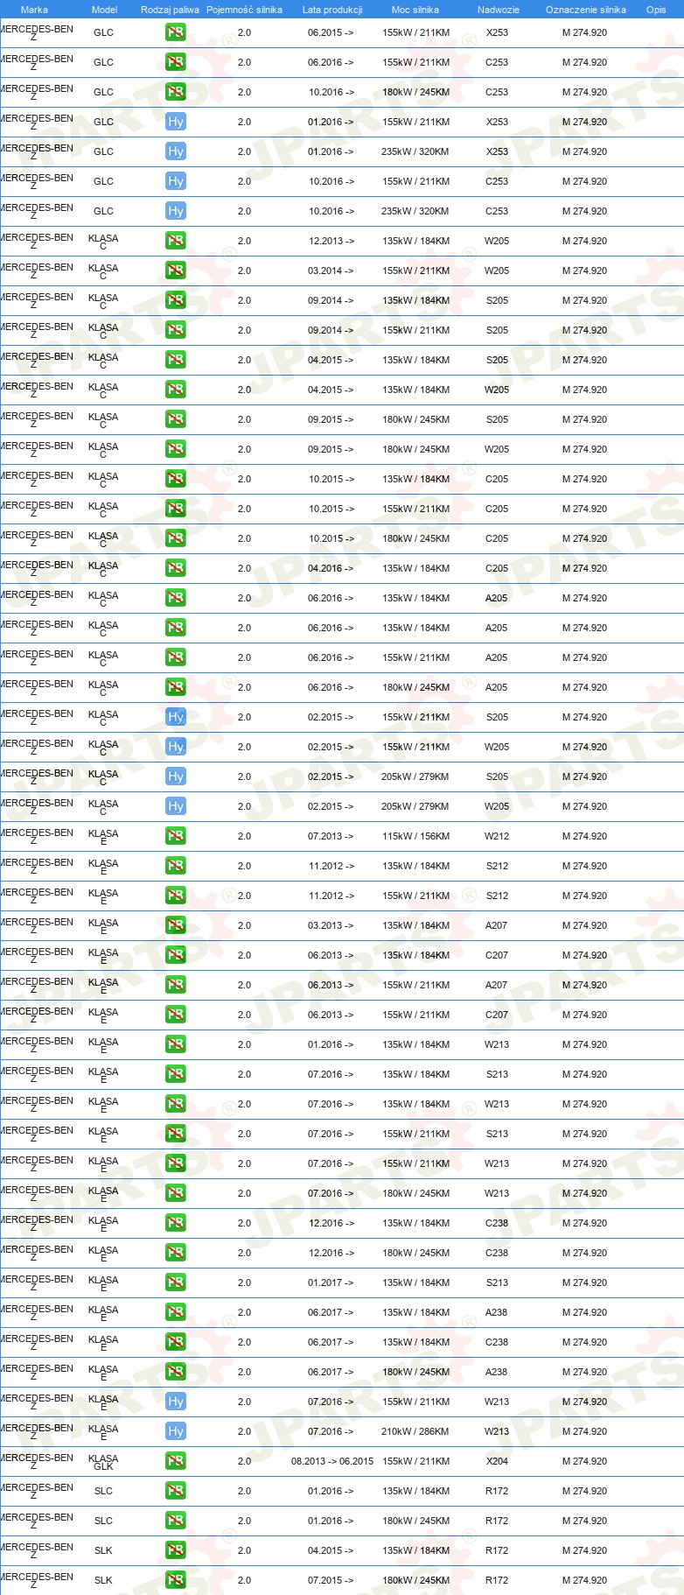684x1595 pixels.
Task: Click petrol icon in Klasa C 12.2013 row
Action: (x=175, y=241)
